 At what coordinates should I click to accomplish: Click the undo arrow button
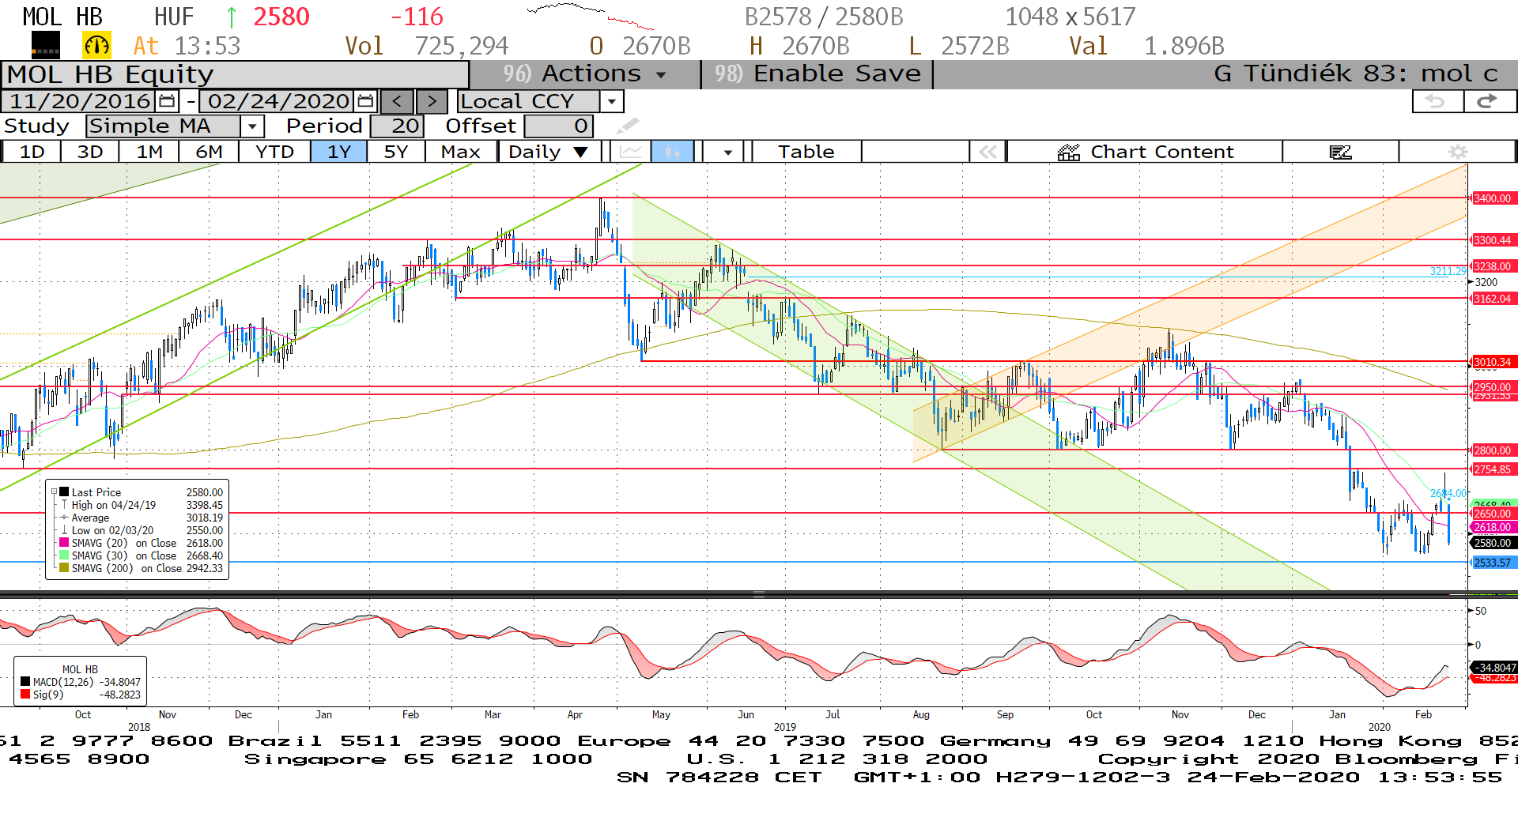1437,101
